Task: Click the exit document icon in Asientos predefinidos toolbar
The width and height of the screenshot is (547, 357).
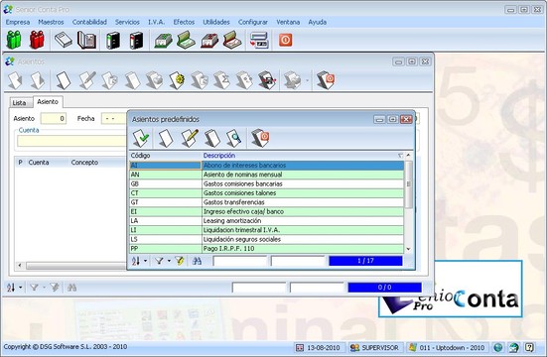Action: 260,138
